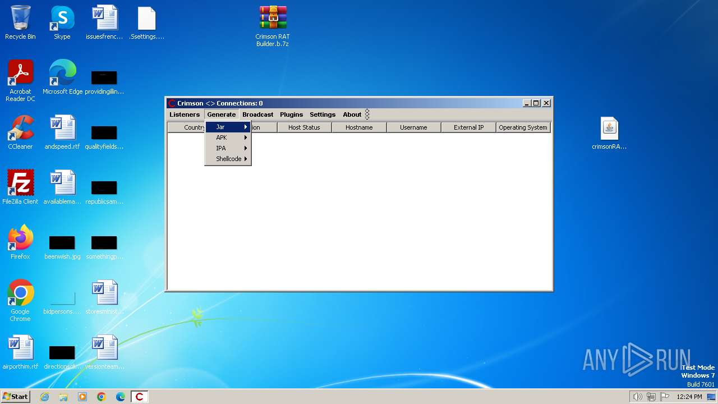718x404 pixels.
Task: Switch to Crimson taskbar button
Action: click(x=139, y=397)
